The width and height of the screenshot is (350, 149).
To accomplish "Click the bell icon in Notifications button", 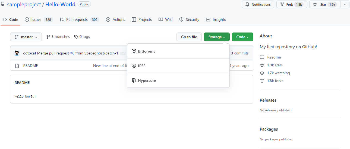I will [247, 4].
